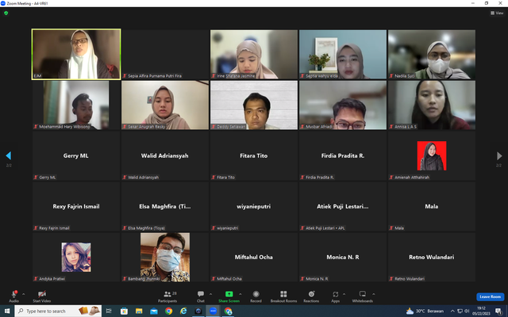Open the notification center icon

498,311
